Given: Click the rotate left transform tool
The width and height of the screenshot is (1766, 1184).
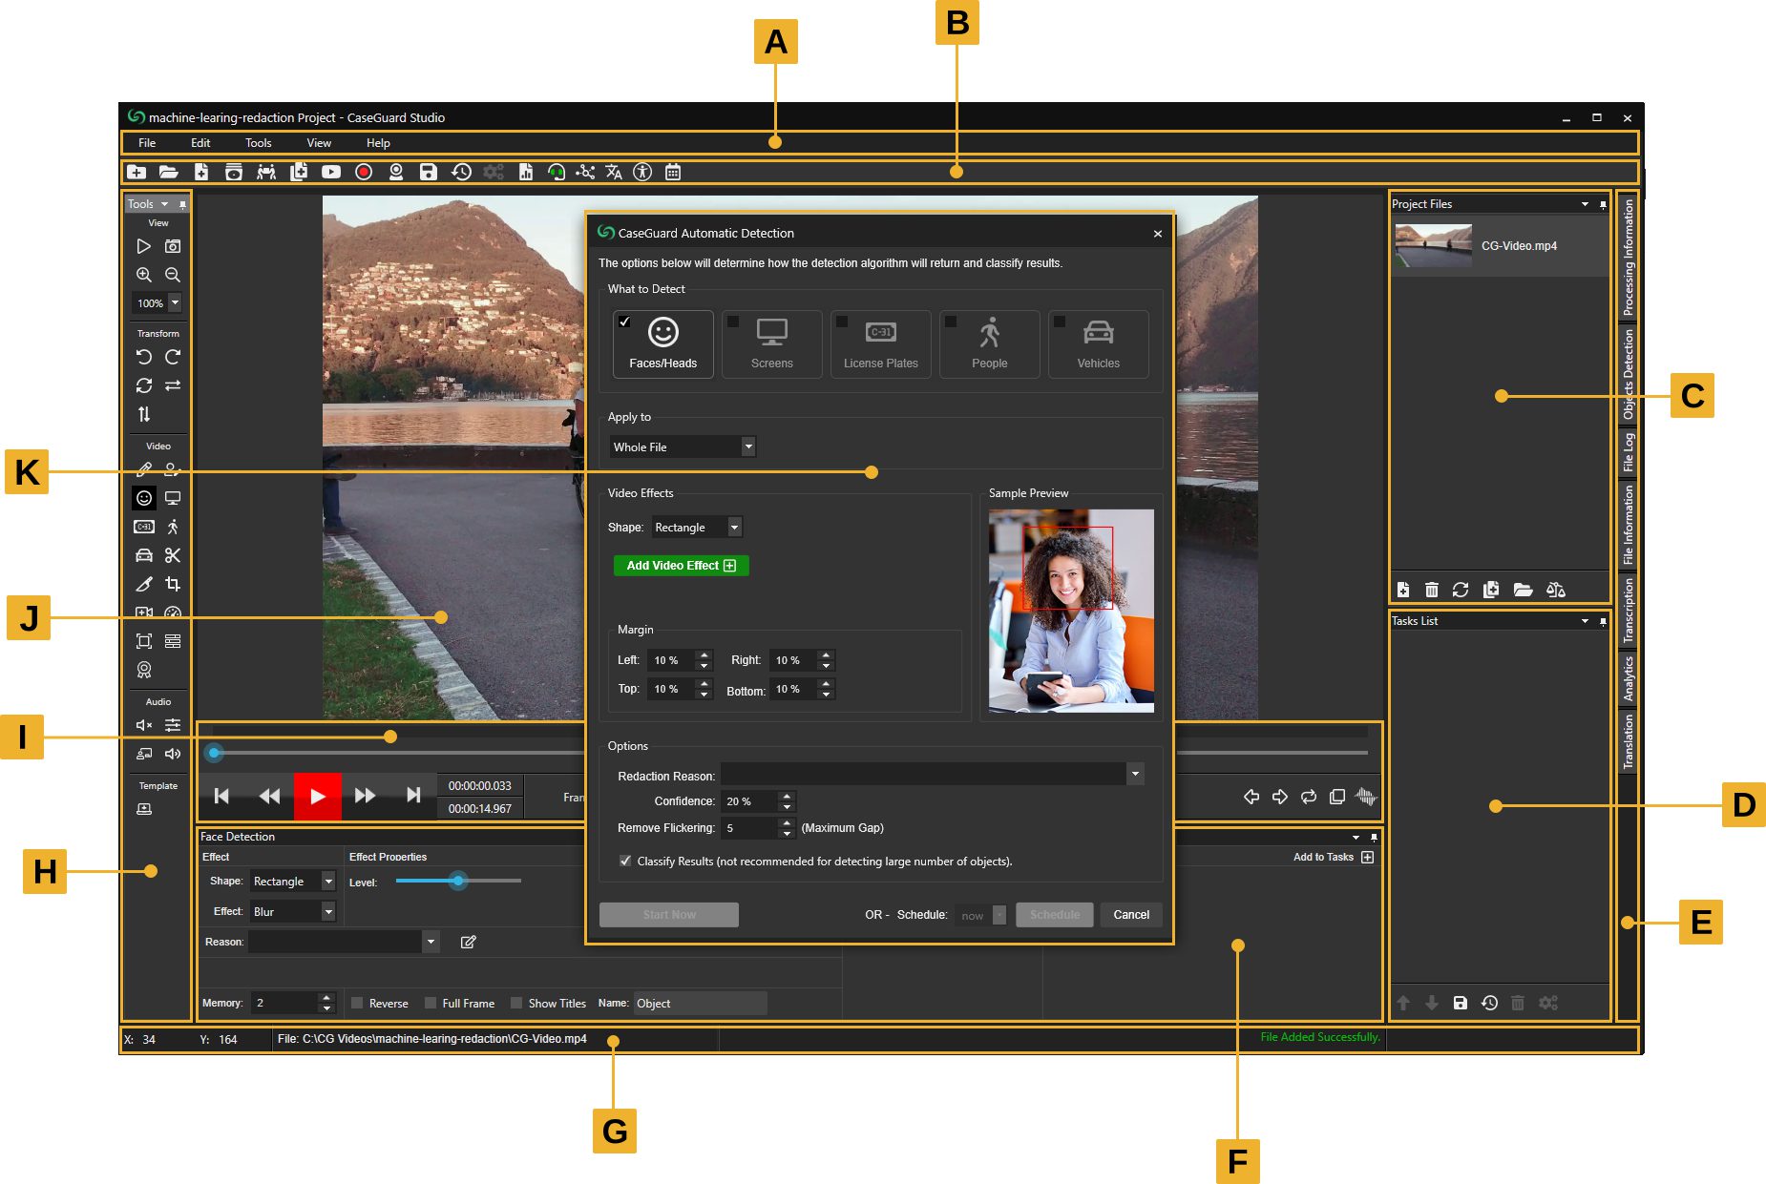Looking at the screenshot, I should pyautogui.click(x=143, y=357).
